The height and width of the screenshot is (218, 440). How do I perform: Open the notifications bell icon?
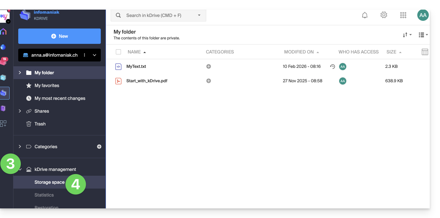point(364,15)
